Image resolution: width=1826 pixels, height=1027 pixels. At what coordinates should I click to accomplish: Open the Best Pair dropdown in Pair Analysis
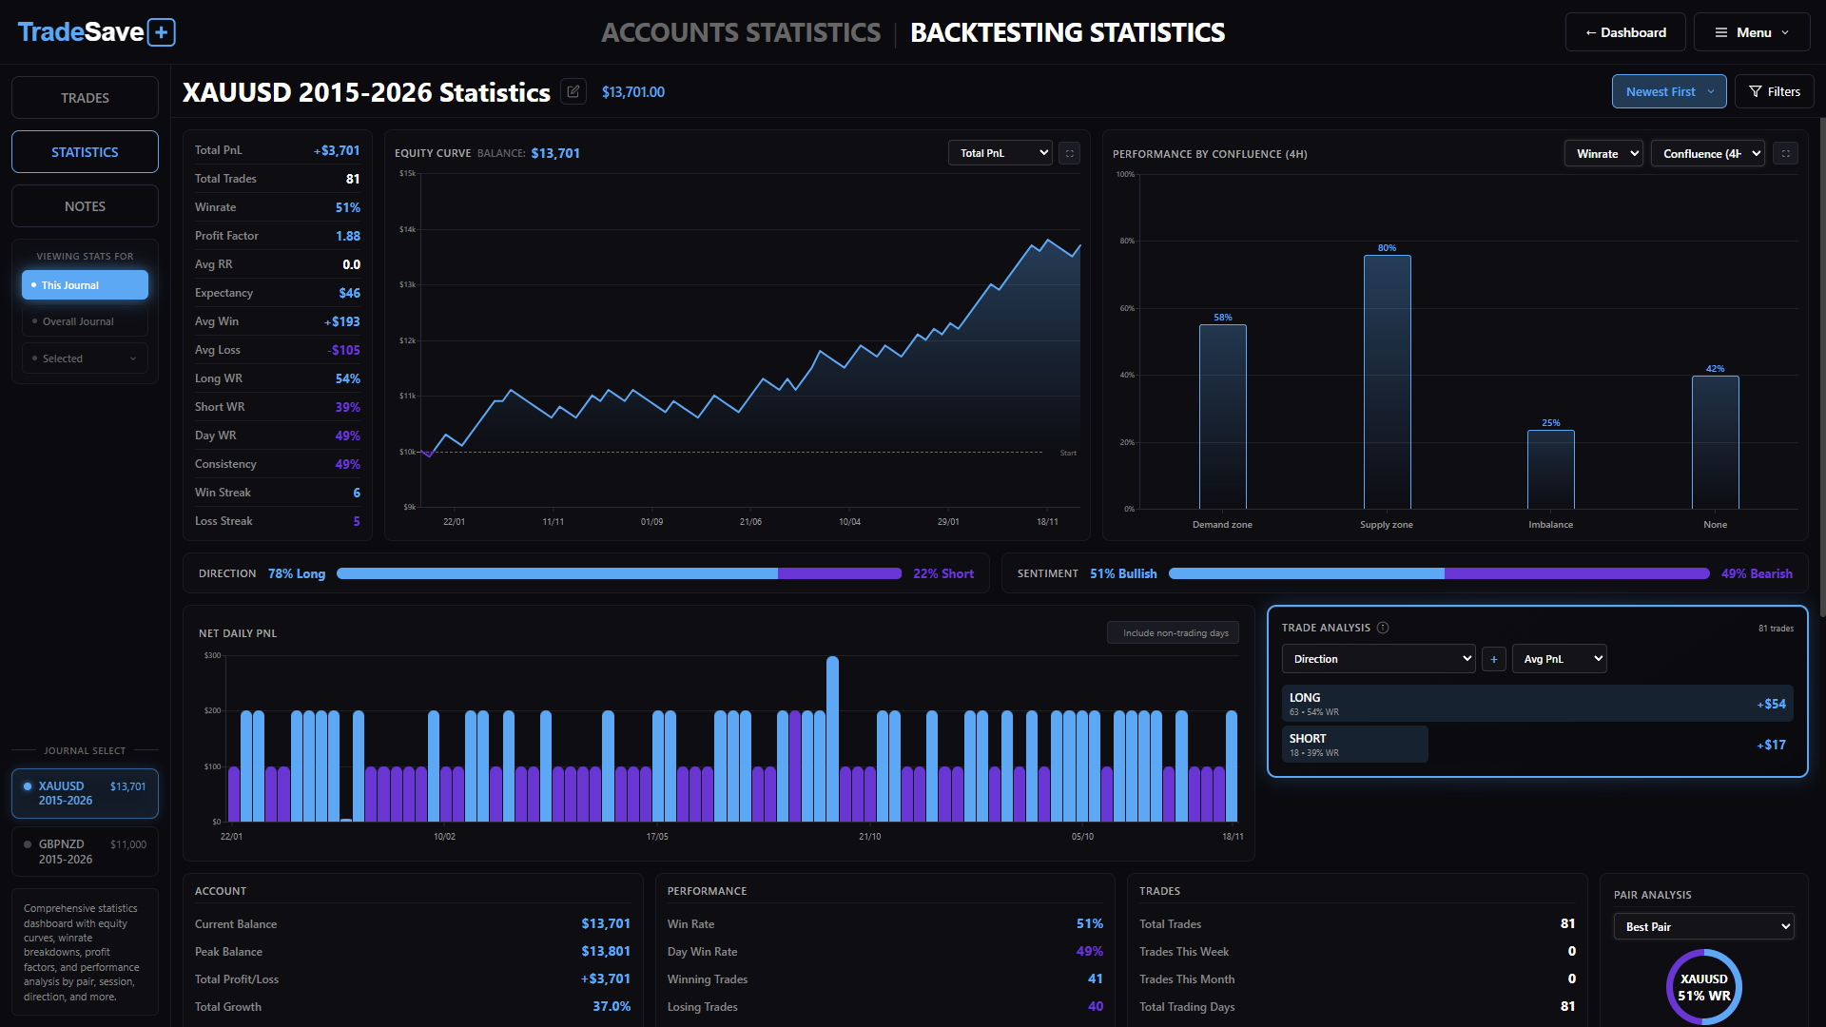[x=1702, y=926]
